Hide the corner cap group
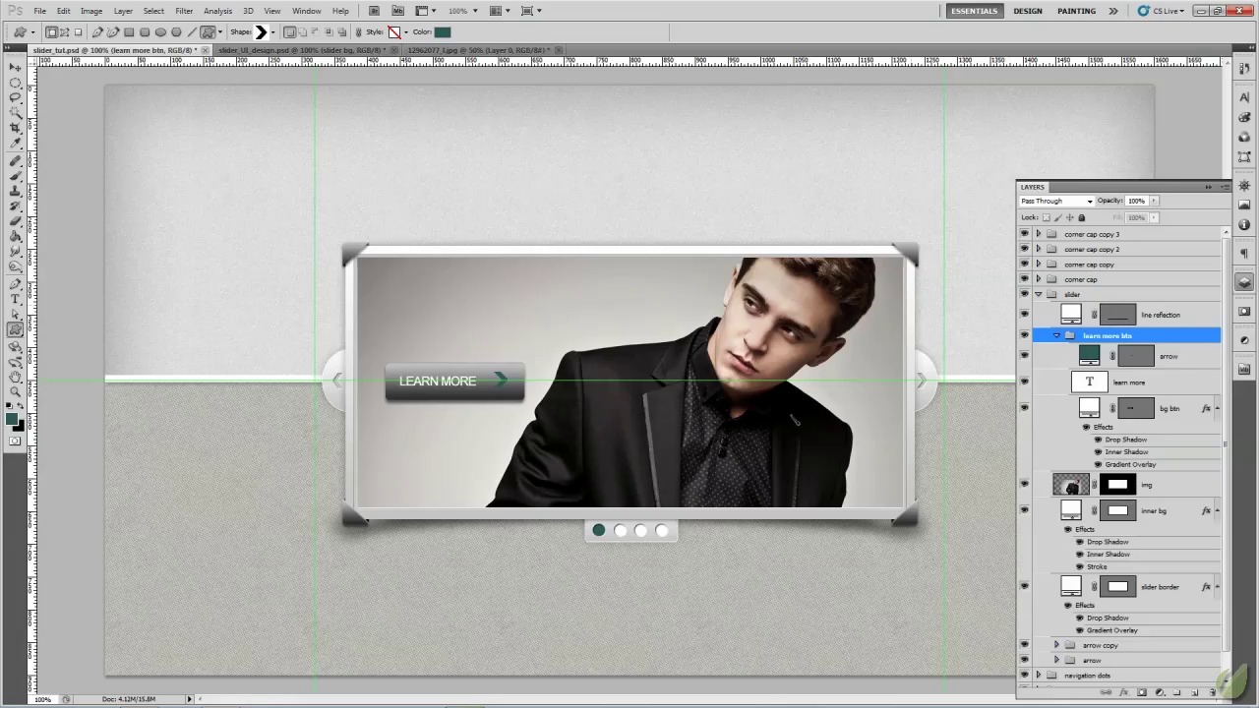This screenshot has width=1259, height=708. (x=1024, y=279)
